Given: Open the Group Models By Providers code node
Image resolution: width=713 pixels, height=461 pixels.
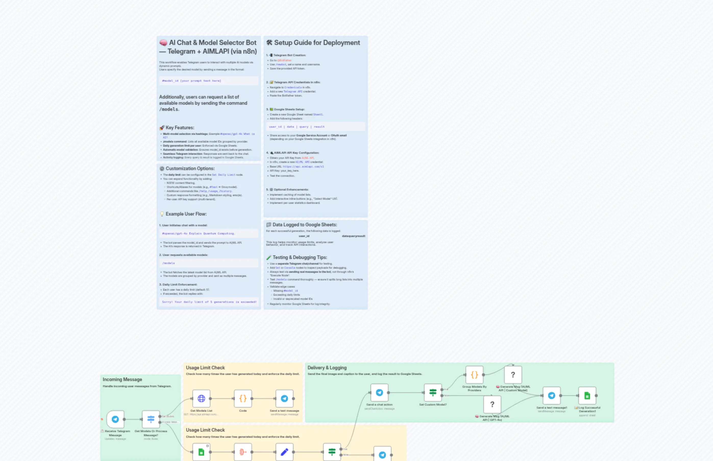Looking at the screenshot, I should [x=474, y=374].
